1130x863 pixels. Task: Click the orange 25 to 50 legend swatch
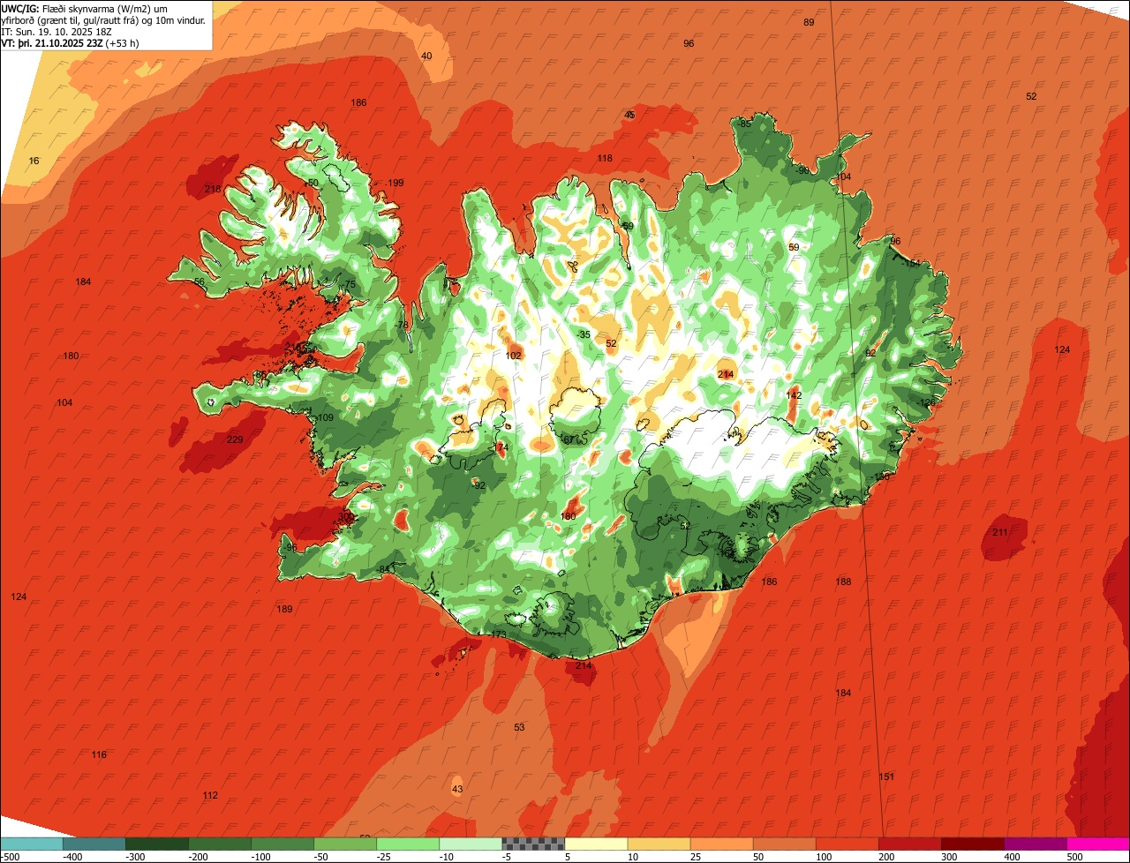point(721,843)
